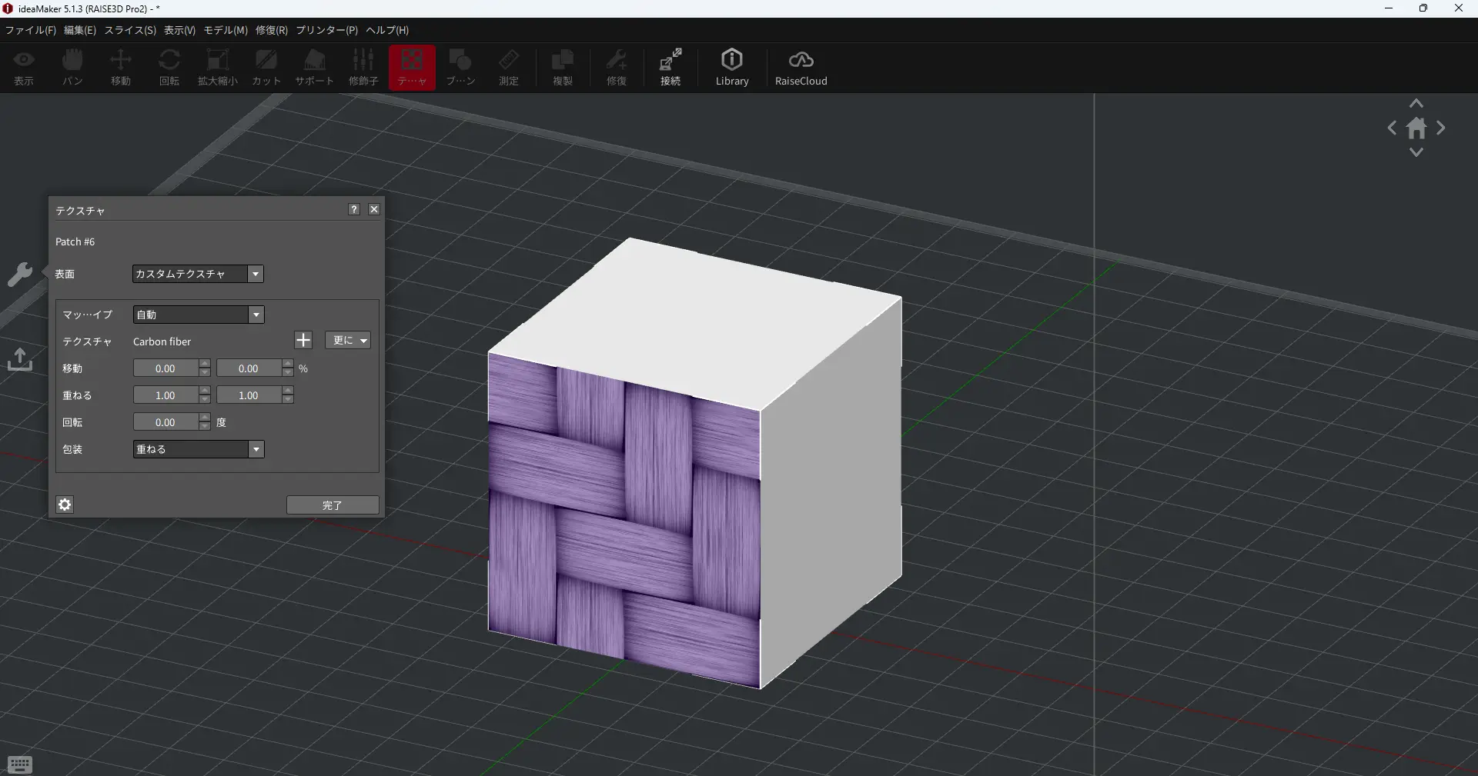Open the Library icon in the toolbar

[731, 68]
